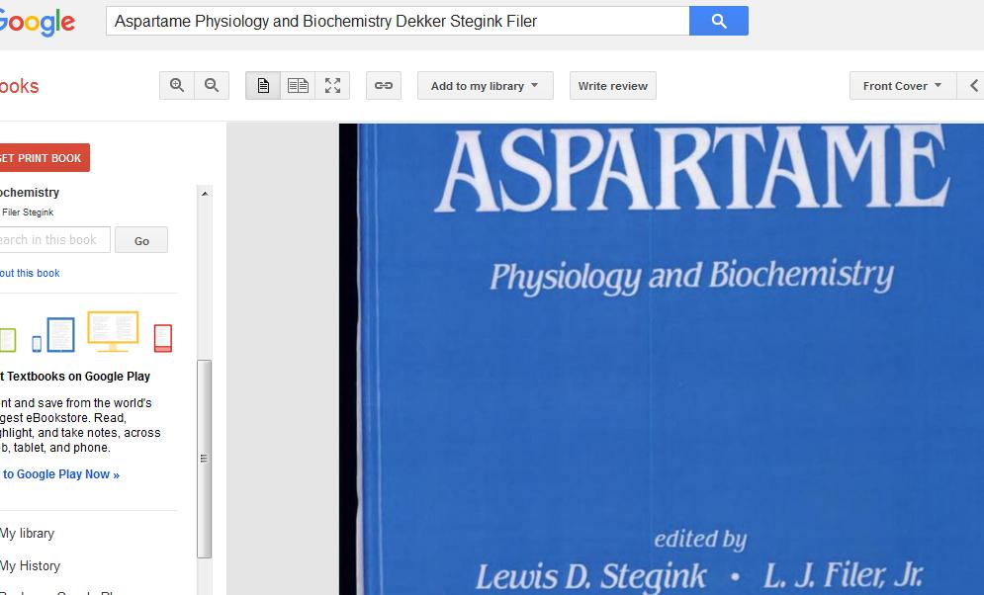Open the Go to Google Play Now link
984x595 pixels.
(x=59, y=474)
